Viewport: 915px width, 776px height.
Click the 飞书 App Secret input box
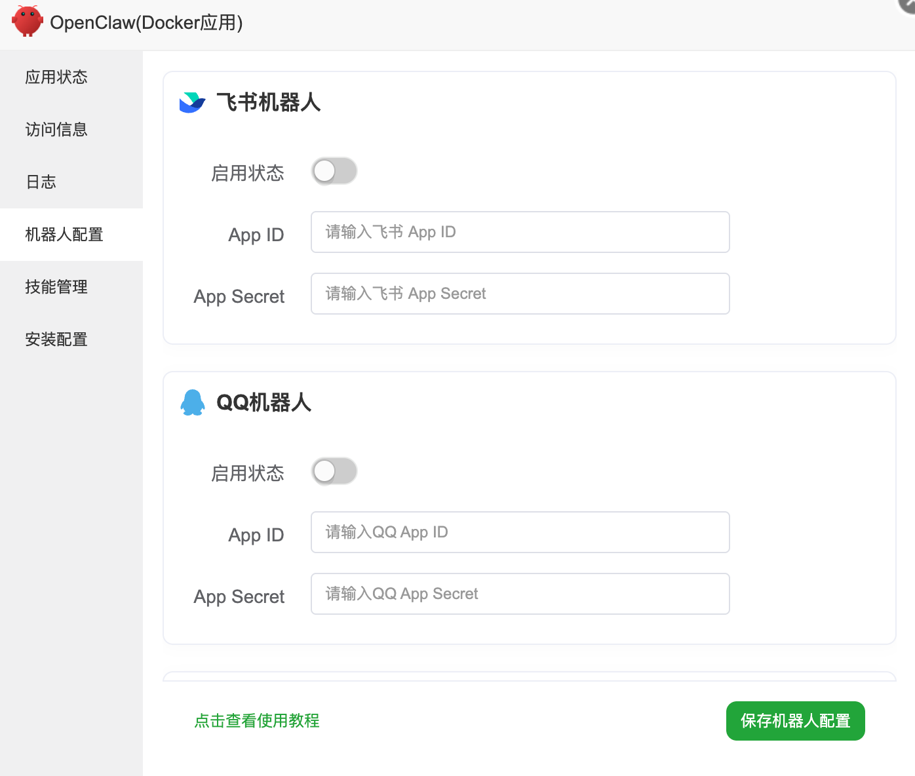pos(520,294)
